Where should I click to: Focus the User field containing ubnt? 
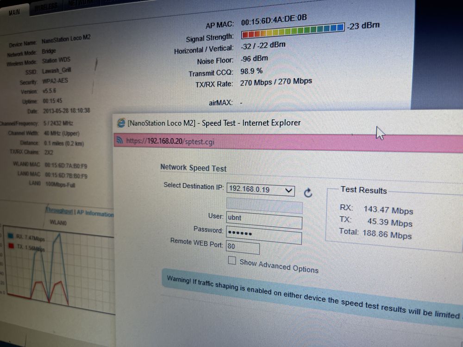tap(264, 219)
